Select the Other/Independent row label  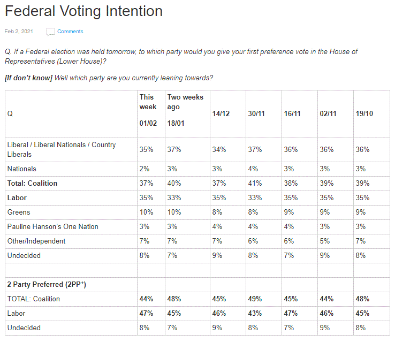[36, 241]
